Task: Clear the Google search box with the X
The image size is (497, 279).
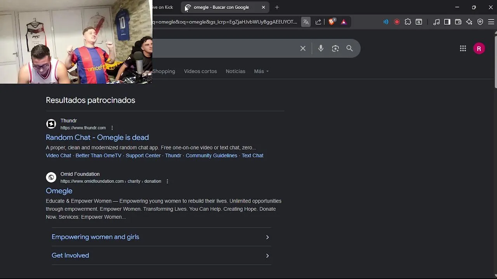Action: pyautogui.click(x=303, y=48)
